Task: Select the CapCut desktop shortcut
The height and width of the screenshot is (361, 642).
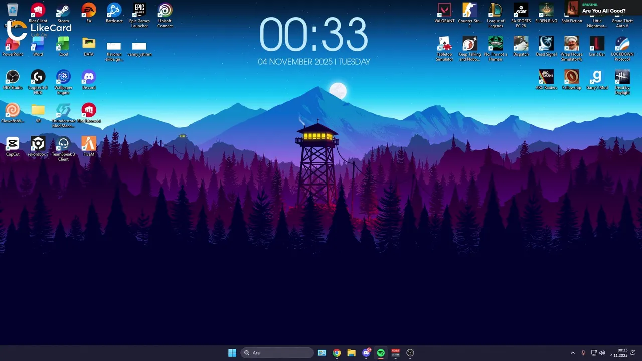Action: coord(13,147)
